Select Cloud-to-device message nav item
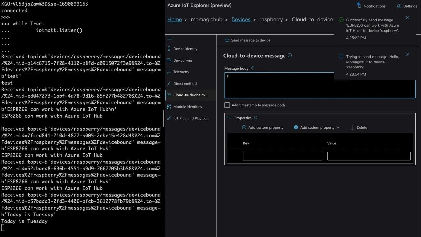 click(191, 95)
